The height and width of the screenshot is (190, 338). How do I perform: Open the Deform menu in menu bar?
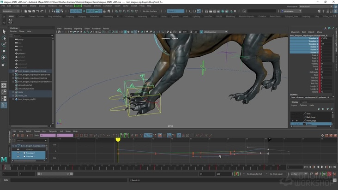pos(97,6)
